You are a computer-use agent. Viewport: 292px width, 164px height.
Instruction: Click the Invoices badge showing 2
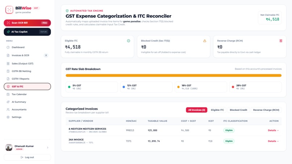pos(46,55)
